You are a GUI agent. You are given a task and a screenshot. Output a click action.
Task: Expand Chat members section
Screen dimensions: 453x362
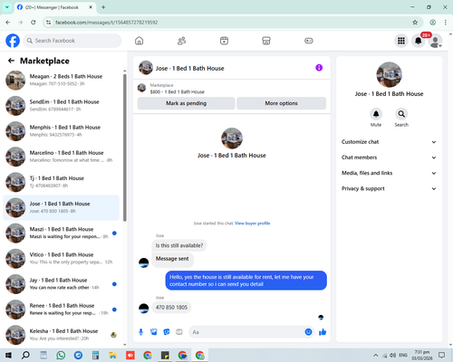[389, 157]
